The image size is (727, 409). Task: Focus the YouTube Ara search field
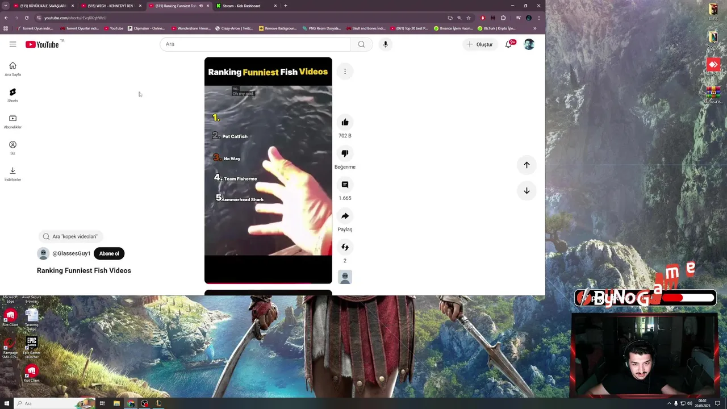[256, 44]
